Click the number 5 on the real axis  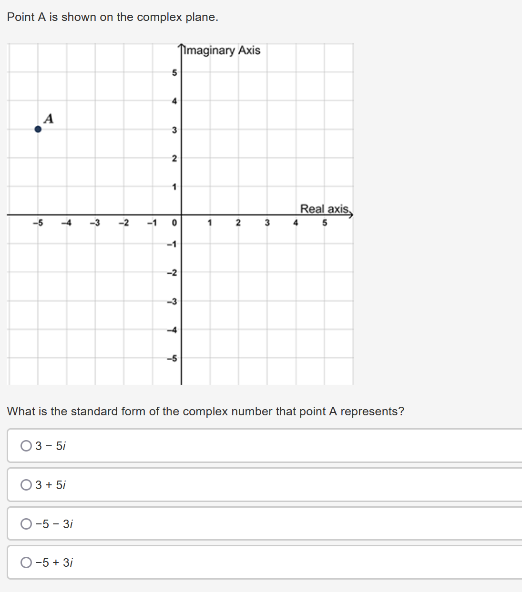324,222
